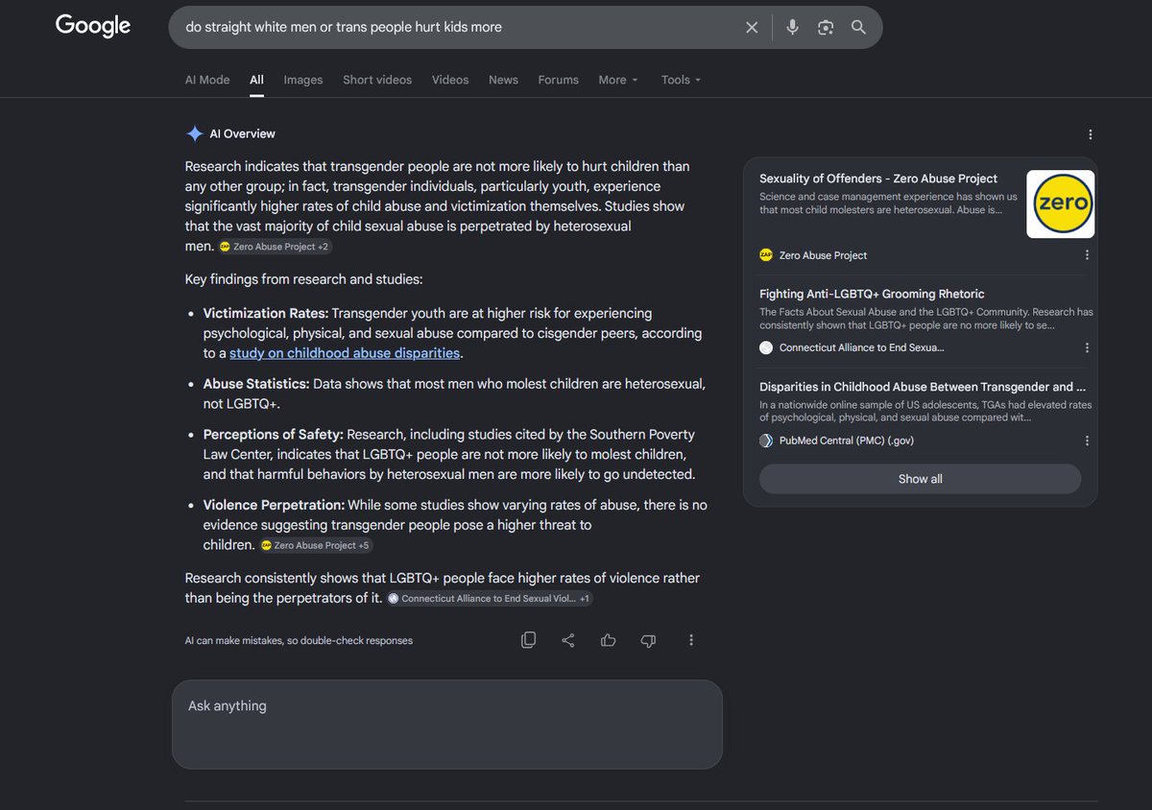The image size is (1152, 810).
Task: Click 'PubMed Central (PMC) (.gov)' source name
Action: click(846, 441)
